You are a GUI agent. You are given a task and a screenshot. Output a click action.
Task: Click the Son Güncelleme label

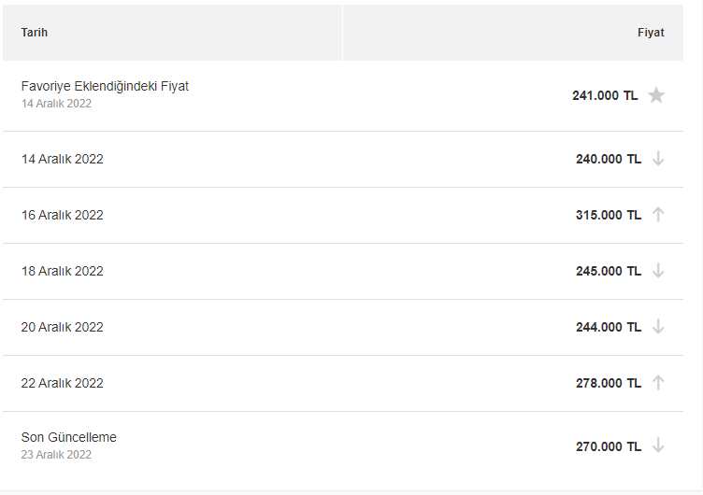tap(68, 437)
